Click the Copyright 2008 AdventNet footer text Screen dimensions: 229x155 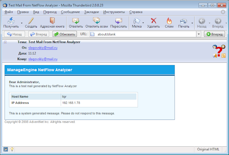click(x=40, y=122)
